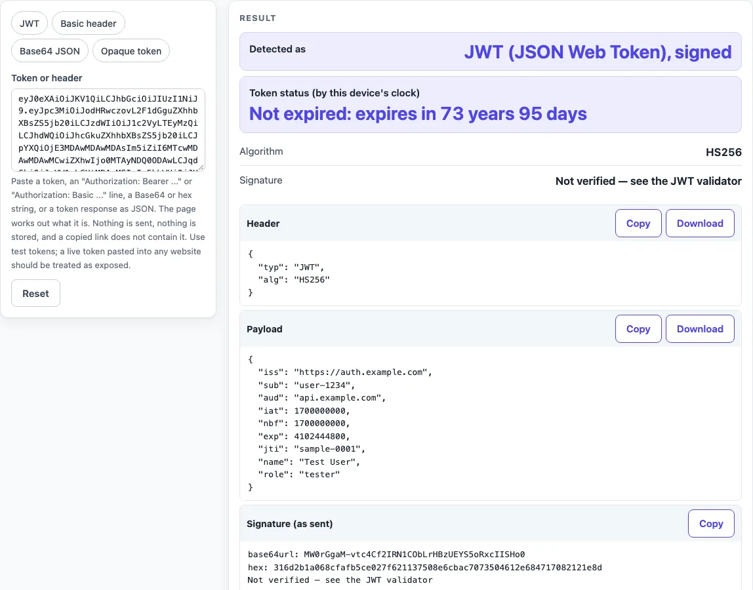Click the "name": "Test User" line

coord(309,462)
